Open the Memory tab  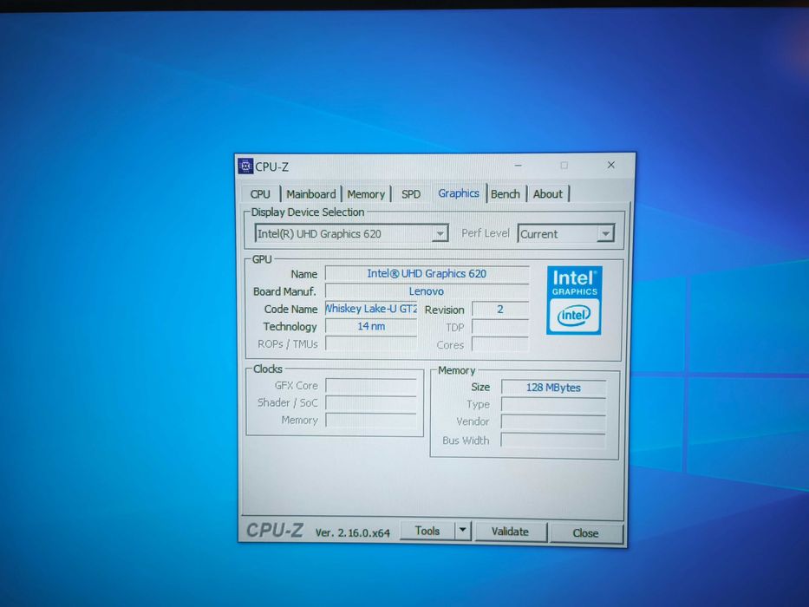366,194
